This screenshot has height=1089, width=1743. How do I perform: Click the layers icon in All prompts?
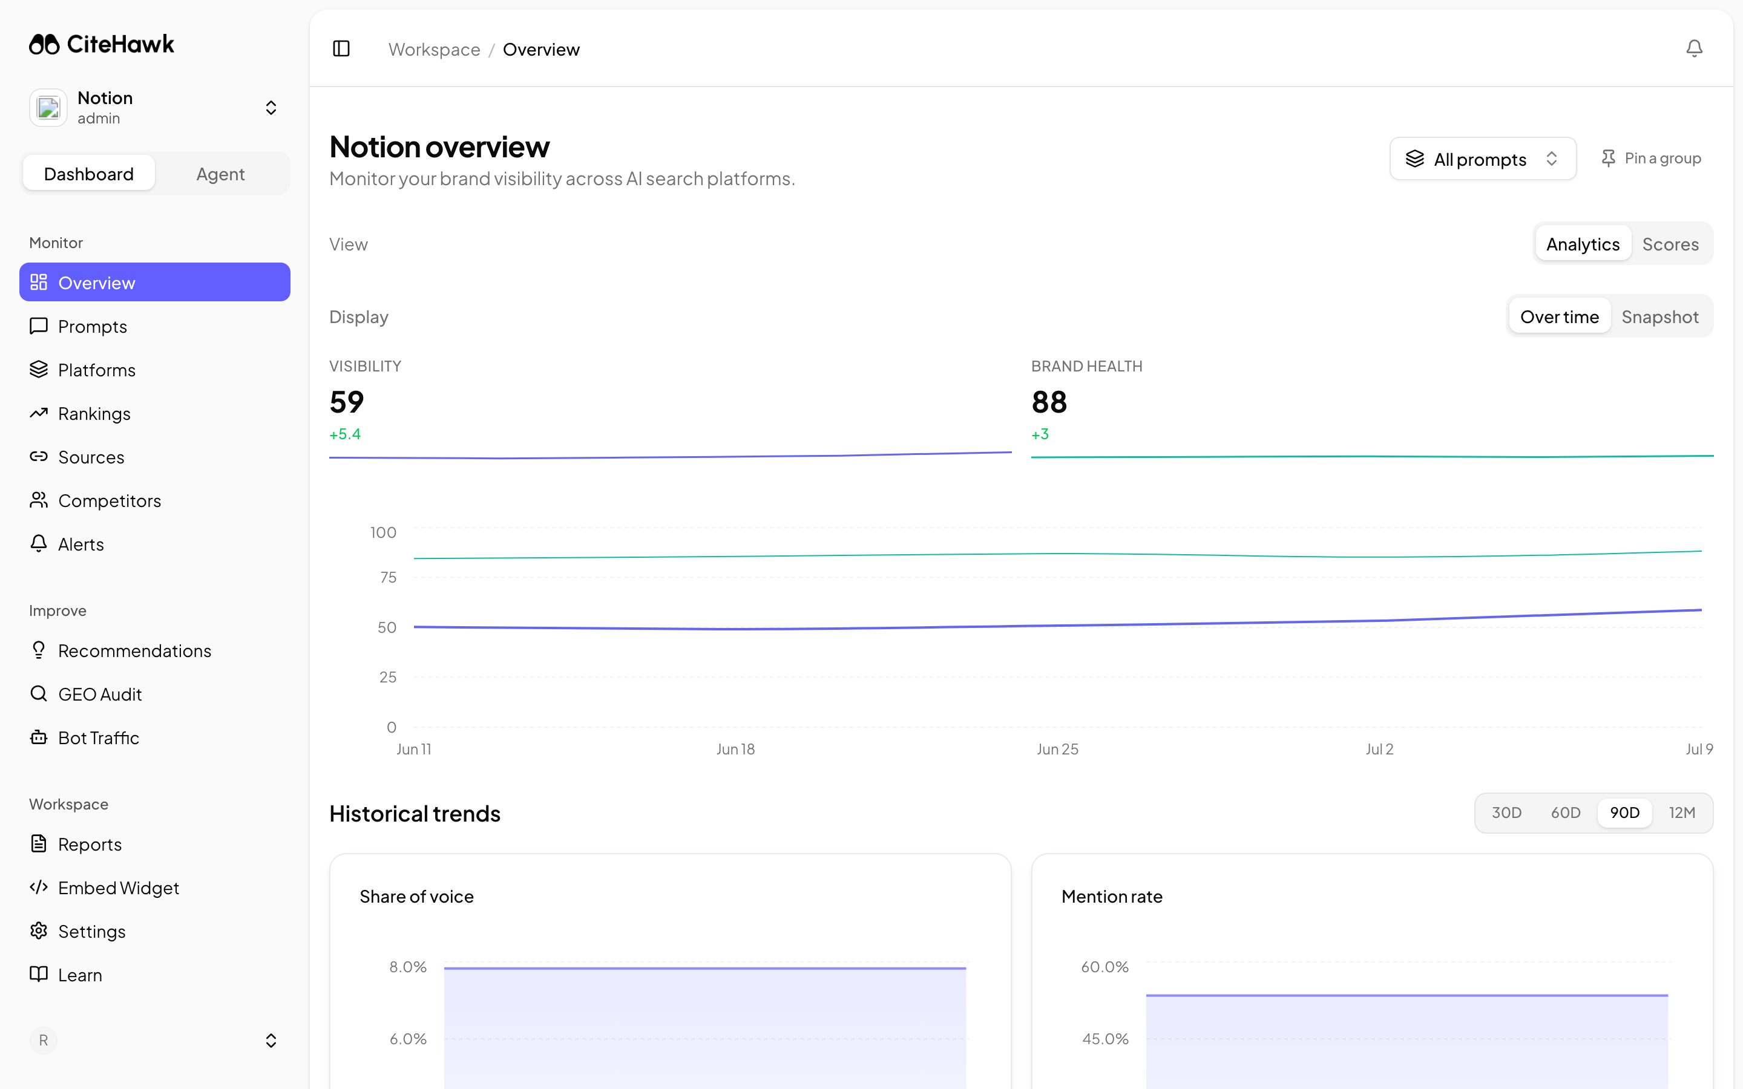[x=1414, y=159]
